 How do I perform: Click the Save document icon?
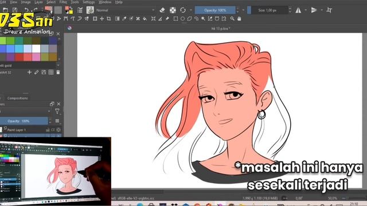[15, 10]
